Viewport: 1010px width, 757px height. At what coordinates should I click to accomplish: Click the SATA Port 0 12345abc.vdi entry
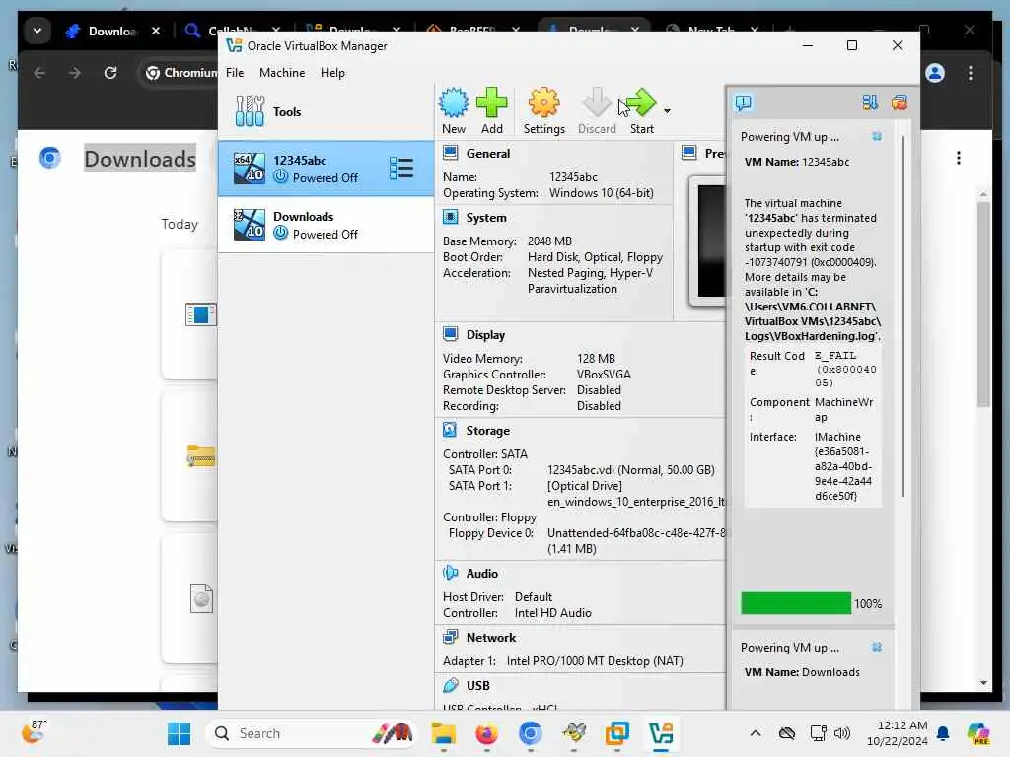630,470
